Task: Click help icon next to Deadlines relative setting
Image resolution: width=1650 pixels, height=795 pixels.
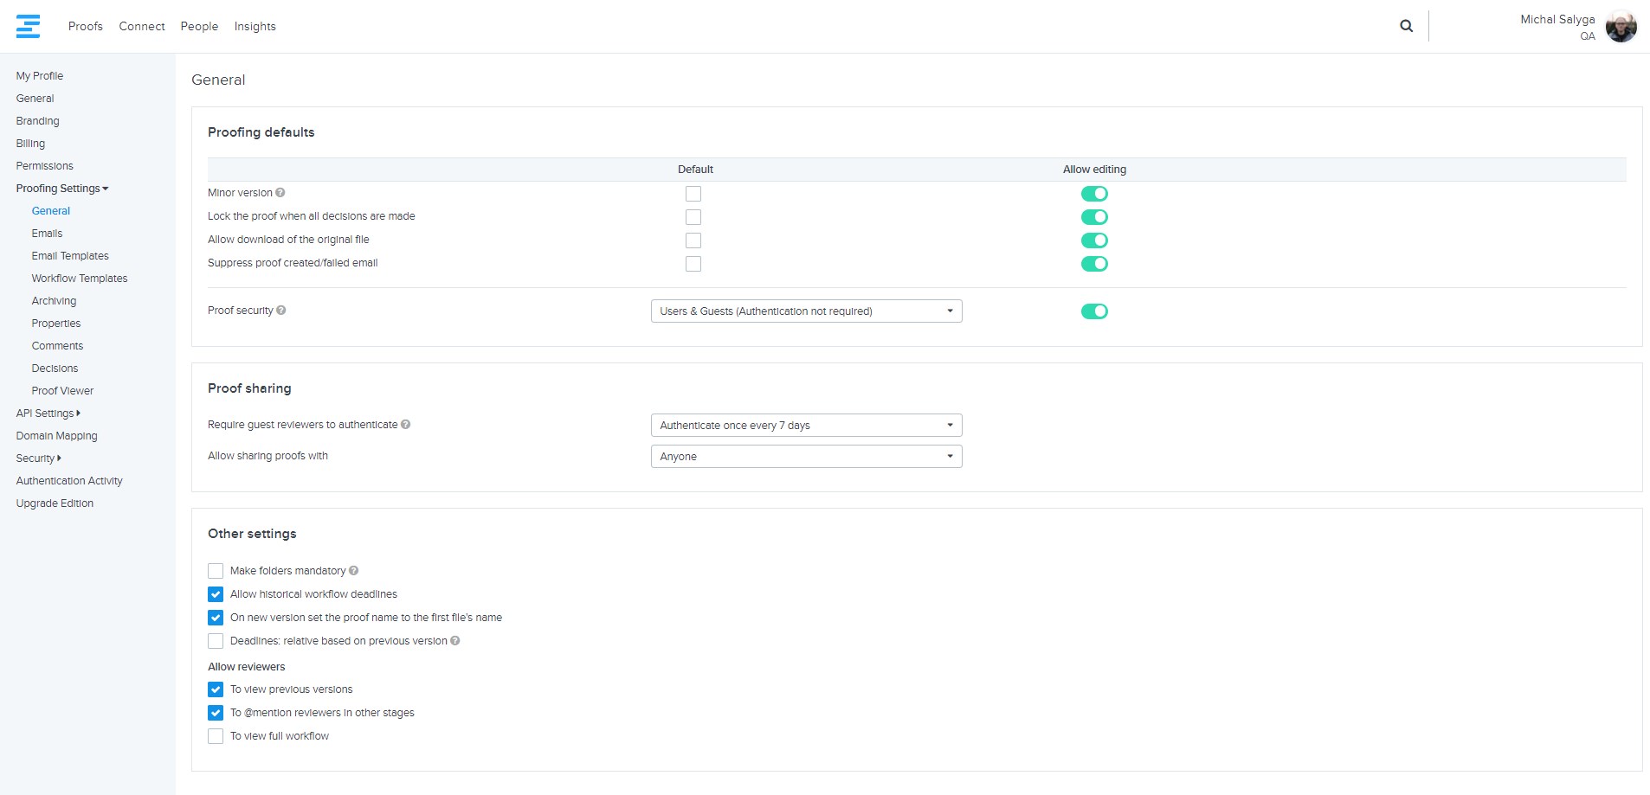Action: [455, 641]
